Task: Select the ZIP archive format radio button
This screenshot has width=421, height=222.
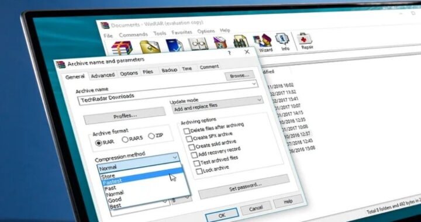Action: click(x=151, y=136)
